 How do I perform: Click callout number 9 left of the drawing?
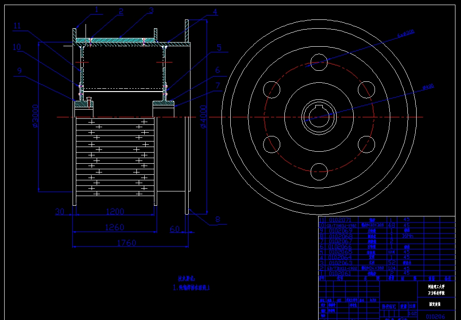coord(19,71)
